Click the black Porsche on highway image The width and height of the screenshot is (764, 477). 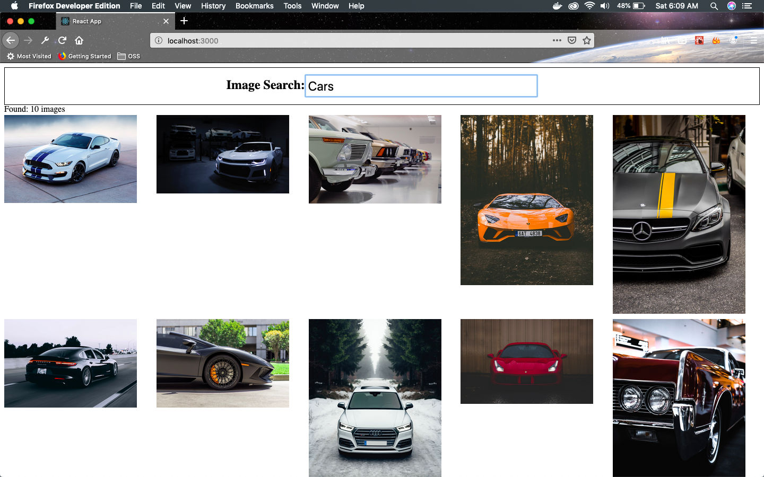[71, 363]
